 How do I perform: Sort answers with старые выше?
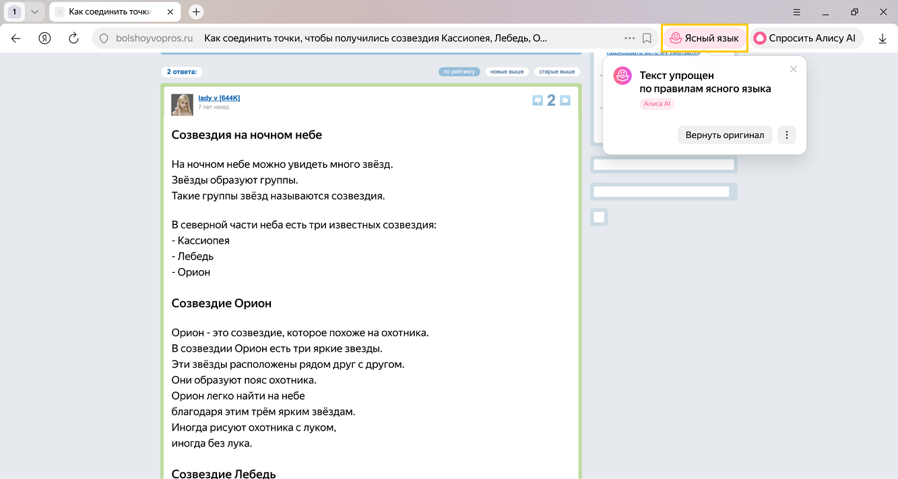point(557,71)
